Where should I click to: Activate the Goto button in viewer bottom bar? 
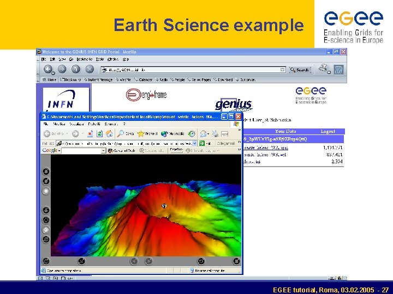(46, 261)
